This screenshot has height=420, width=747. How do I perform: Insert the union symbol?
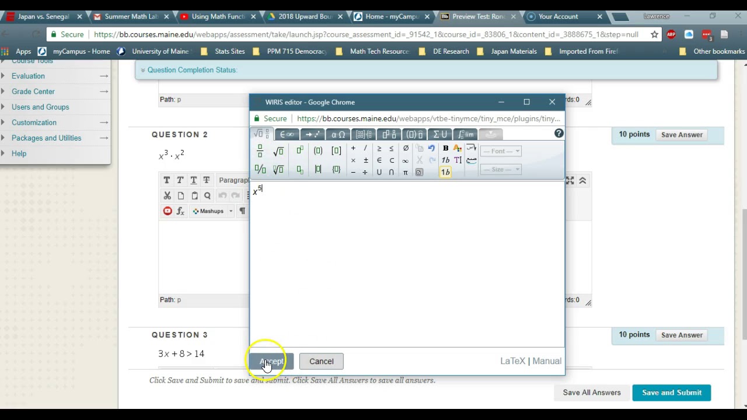379,172
